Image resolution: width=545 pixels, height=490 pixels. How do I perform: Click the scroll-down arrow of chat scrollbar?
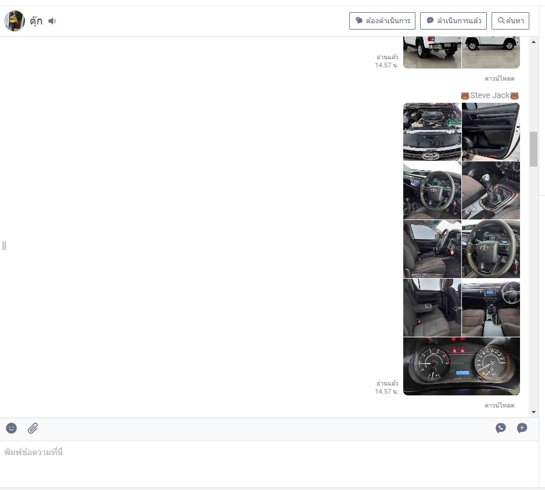pyautogui.click(x=533, y=412)
